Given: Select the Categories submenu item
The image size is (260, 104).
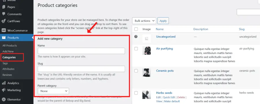Looking at the screenshot, I should (9, 57).
